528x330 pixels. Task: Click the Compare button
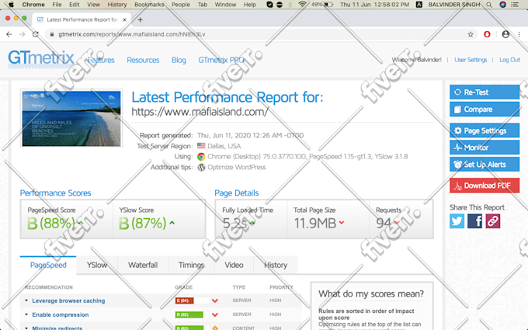(x=485, y=109)
